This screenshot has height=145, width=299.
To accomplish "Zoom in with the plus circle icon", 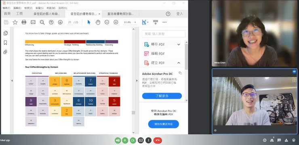I will coord(116,22).
